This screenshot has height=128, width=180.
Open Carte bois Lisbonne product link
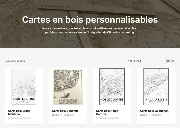tap(65, 111)
